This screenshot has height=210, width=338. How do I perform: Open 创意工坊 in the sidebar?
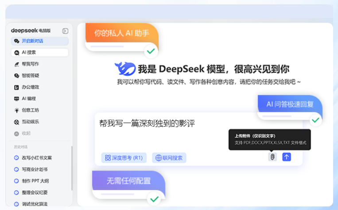(30, 110)
